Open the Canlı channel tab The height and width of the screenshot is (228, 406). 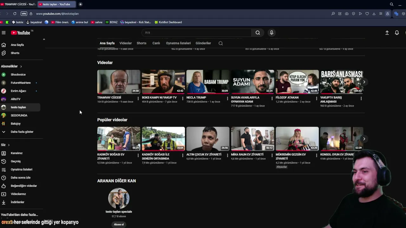coord(156,43)
